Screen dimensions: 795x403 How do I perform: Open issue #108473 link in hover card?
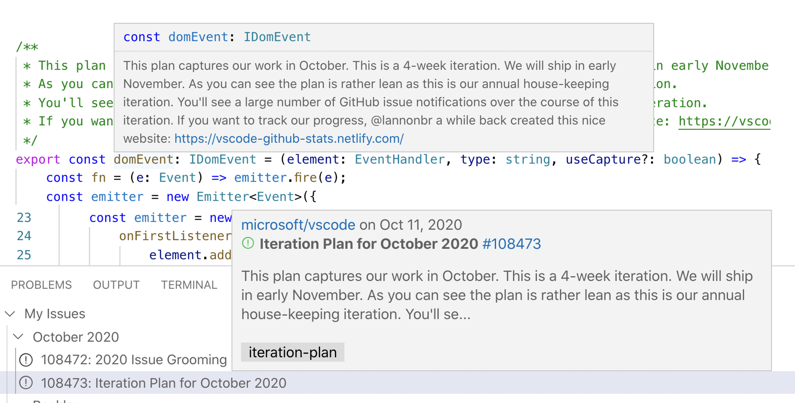pyautogui.click(x=507, y=244)
